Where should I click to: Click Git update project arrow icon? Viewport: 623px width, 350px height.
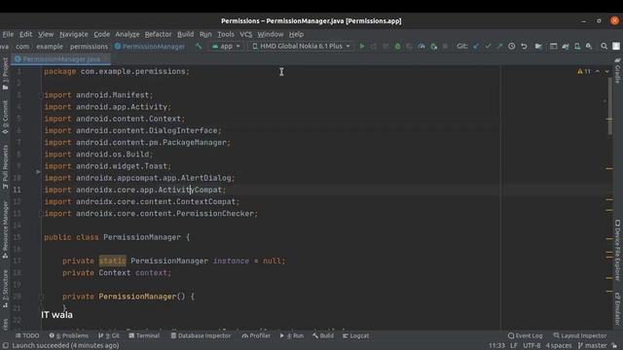coord(476,47)
